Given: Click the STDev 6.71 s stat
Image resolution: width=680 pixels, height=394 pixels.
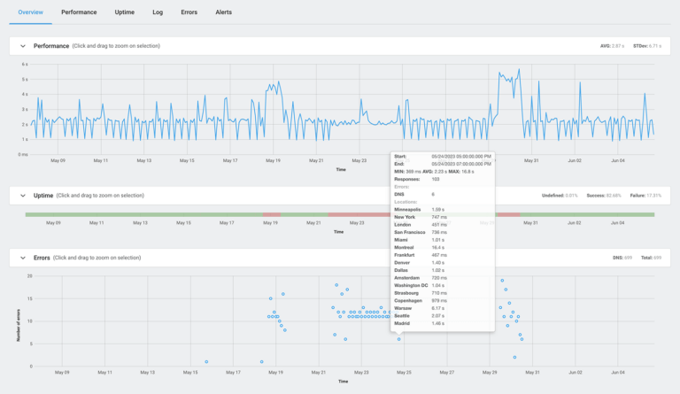Looking at the screenshot, I should click(647, 46).
